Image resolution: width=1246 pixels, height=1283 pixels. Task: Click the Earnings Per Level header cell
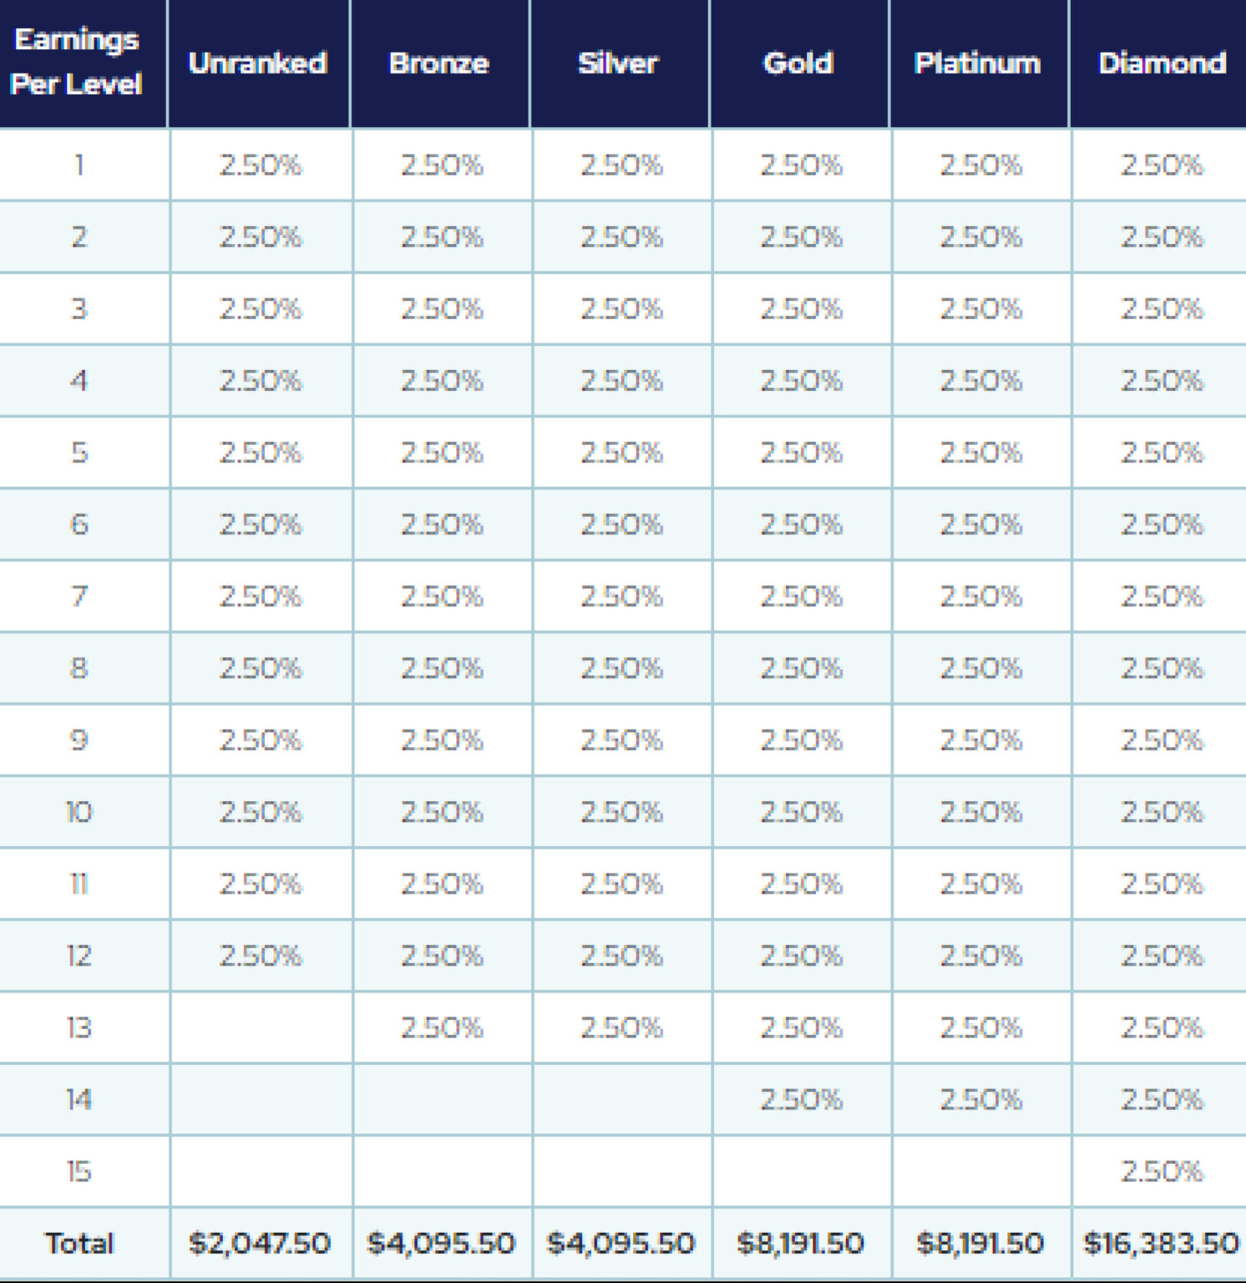click(x=77, y=62)
